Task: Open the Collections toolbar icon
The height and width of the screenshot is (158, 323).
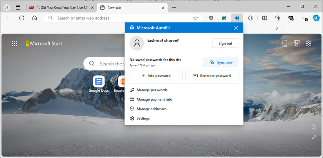Action: click(278, 18)
